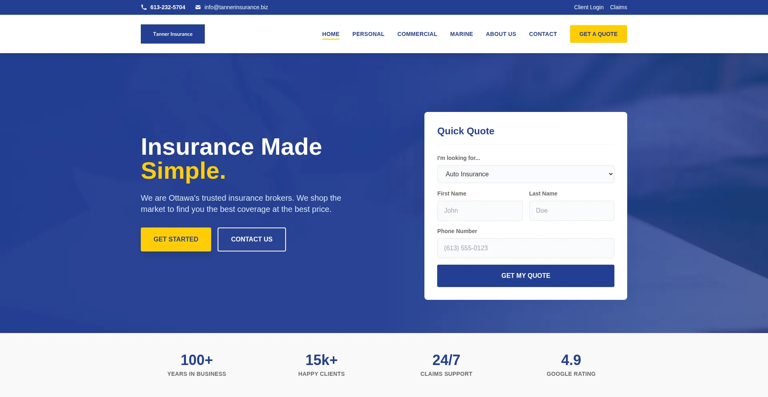
Task: Open the About Us menu item
Action: (x=501, y=34)
